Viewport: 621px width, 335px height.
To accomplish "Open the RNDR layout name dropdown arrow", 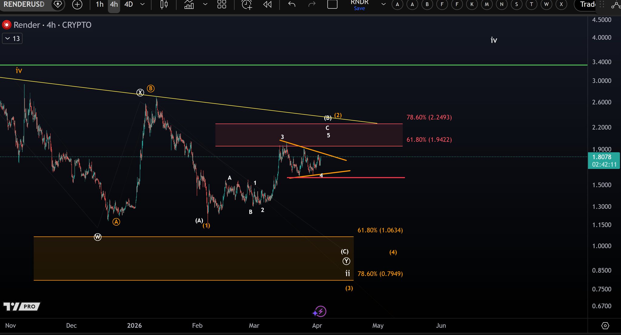I will (x=383, y=4).
